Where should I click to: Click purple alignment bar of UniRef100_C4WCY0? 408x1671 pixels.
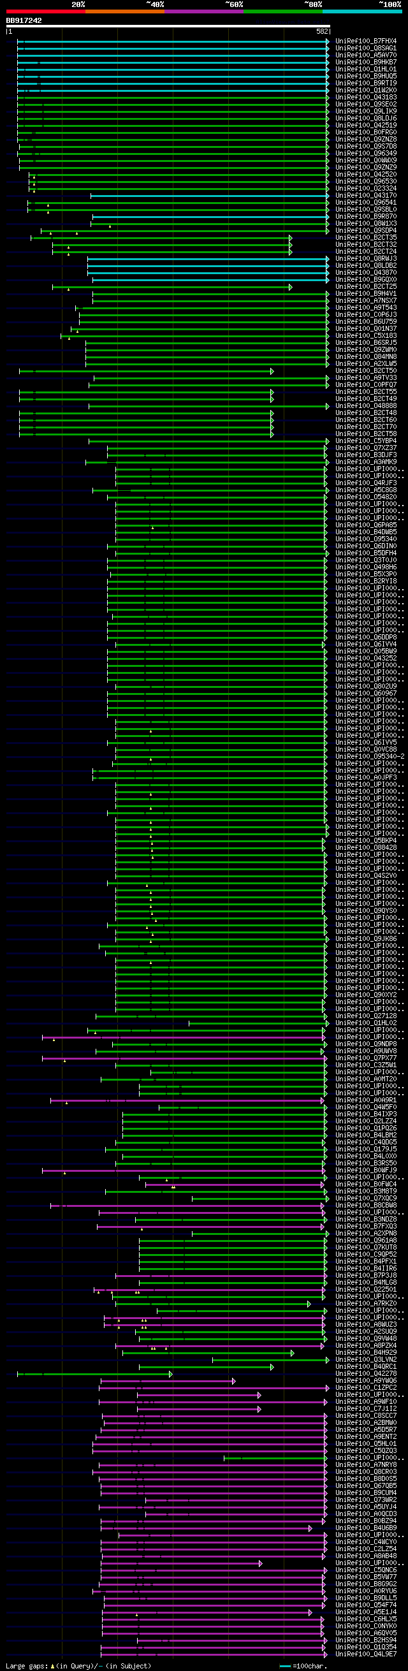pos(215,1542)
